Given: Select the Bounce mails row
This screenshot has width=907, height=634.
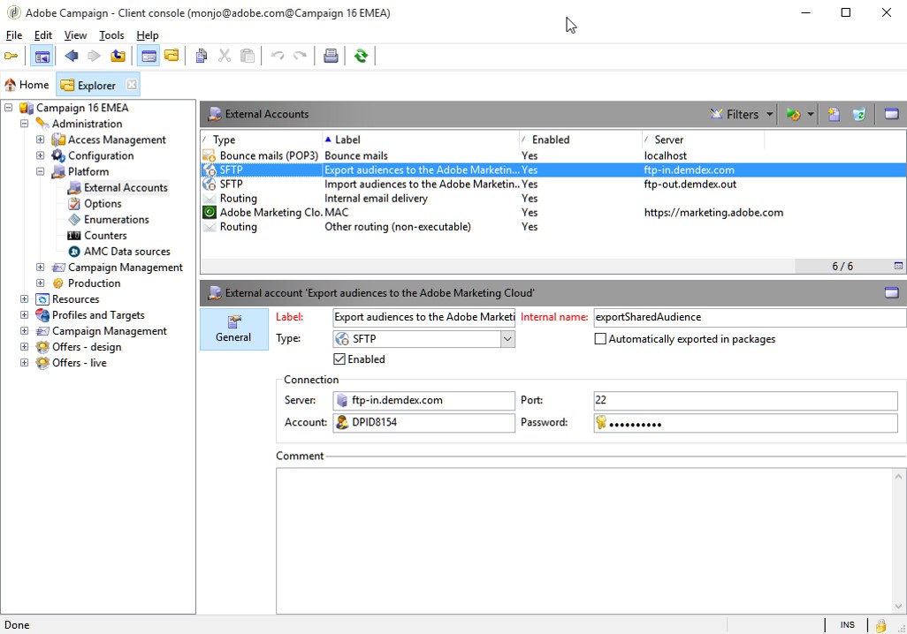Looking at the screenshot, I should point(553,155).
